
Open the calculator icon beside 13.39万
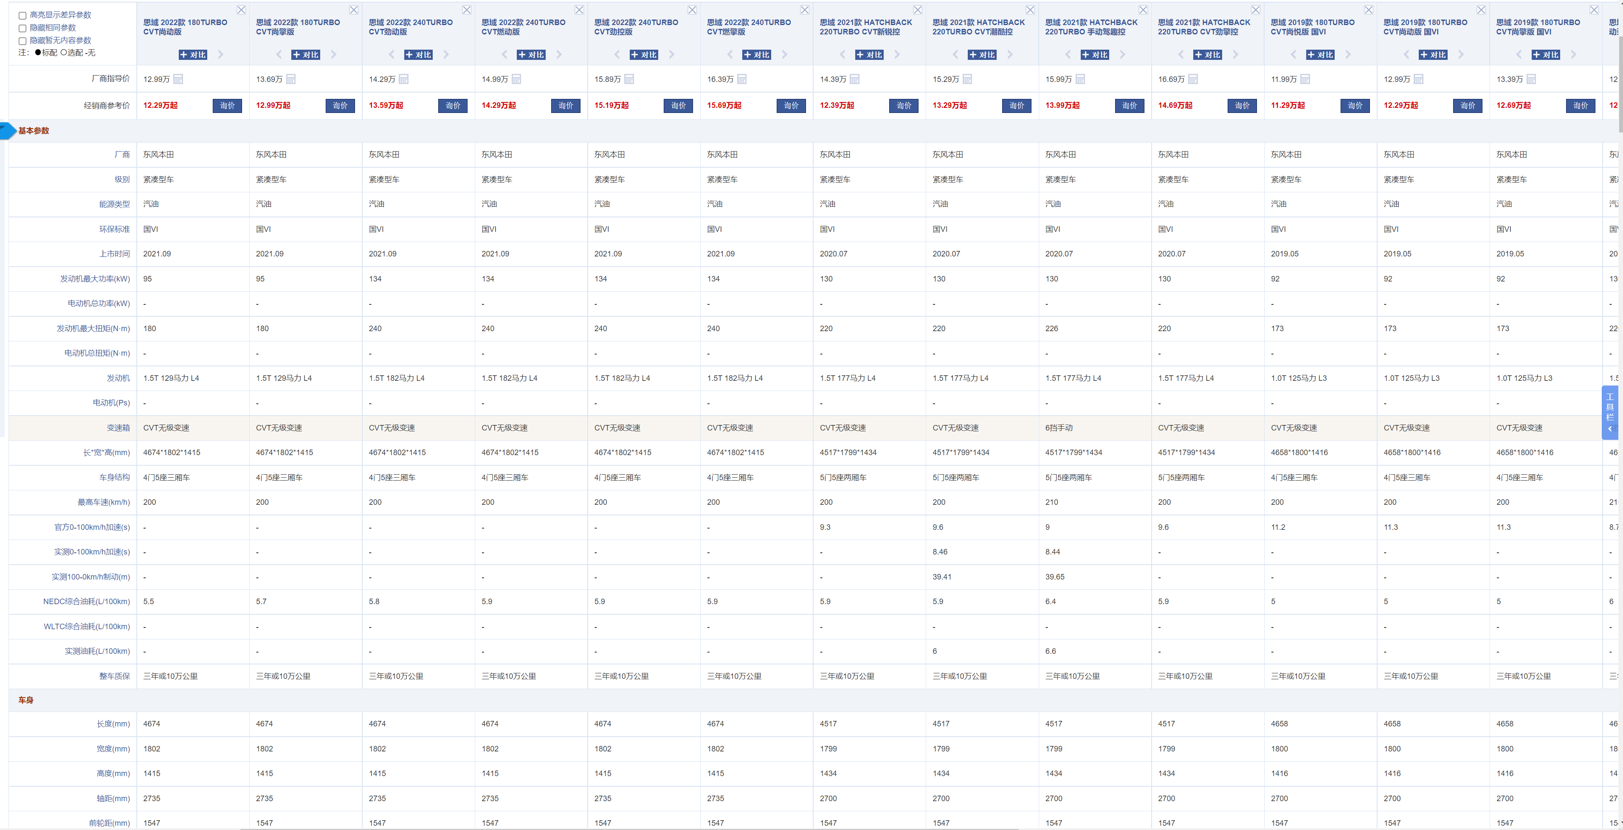1532,79
